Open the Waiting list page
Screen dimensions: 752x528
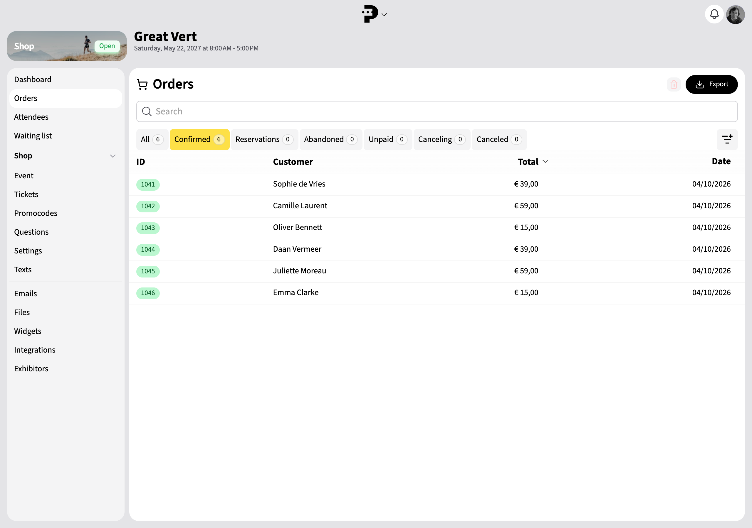(x=66, y=136)
